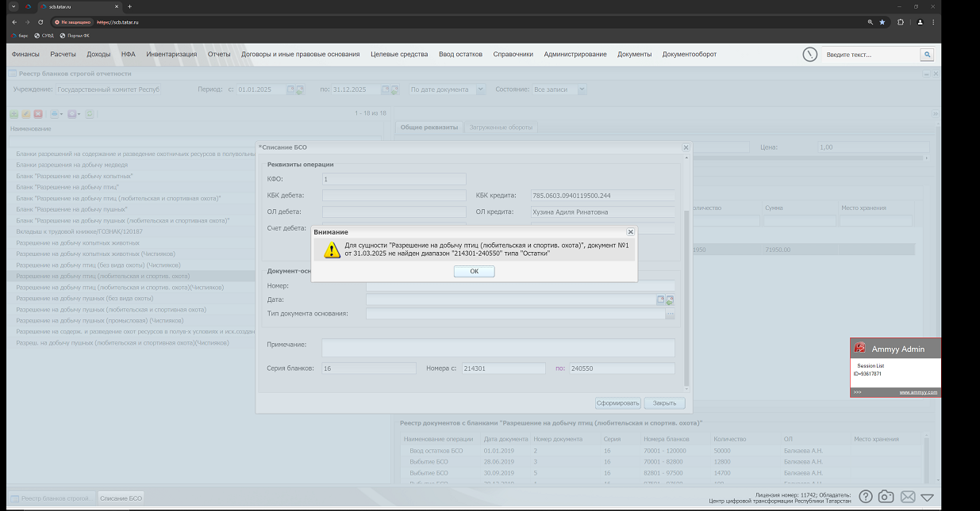Open the Документооборот menu
The width and height of the screenshot is (980, 511).
[x=690, y=54]
